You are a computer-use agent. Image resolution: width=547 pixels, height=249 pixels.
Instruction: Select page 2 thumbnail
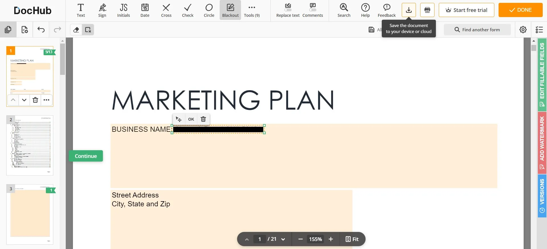click(x=30, y=145)
